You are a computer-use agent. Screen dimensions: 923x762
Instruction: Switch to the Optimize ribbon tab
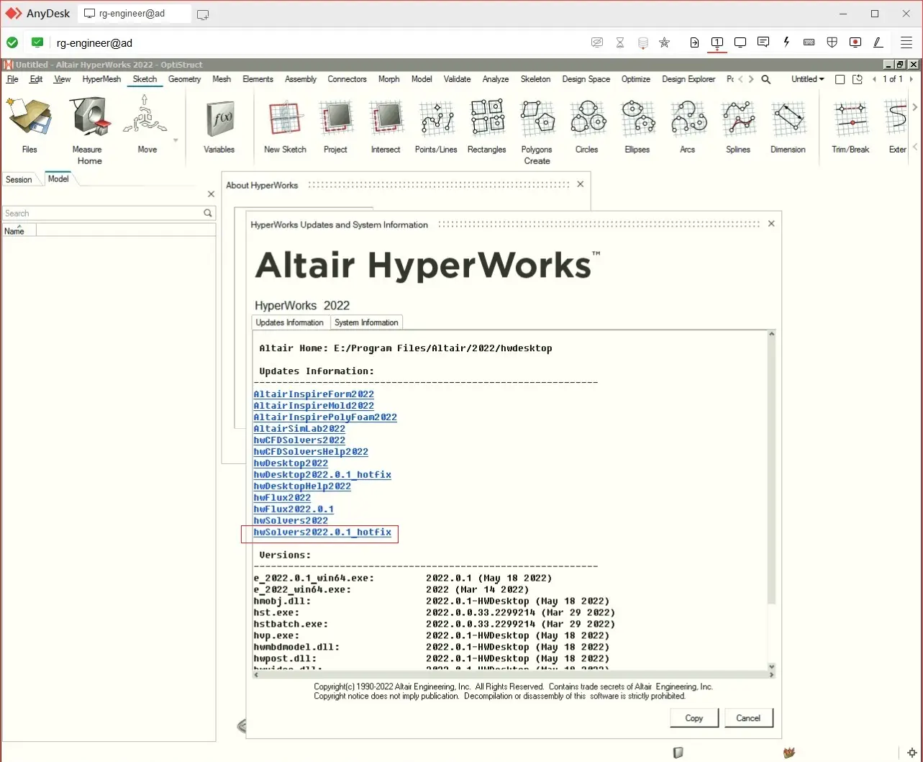[x=636, y=79]
